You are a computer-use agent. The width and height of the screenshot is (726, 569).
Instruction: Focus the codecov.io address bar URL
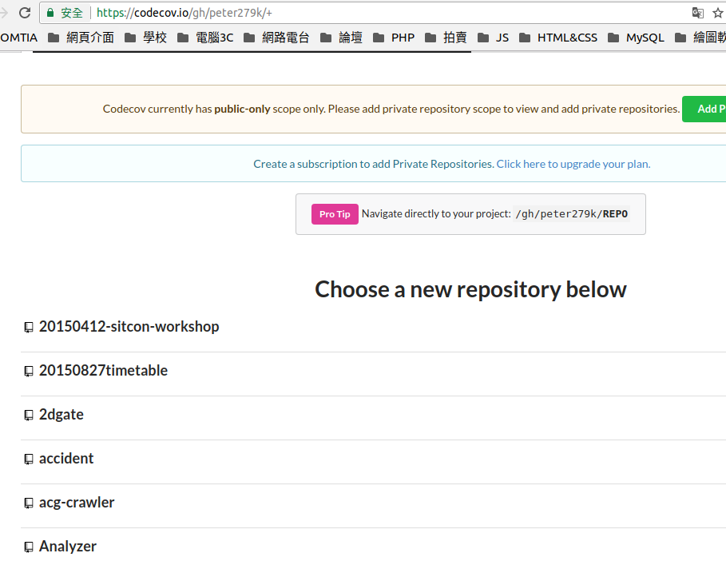pos(184,13)
